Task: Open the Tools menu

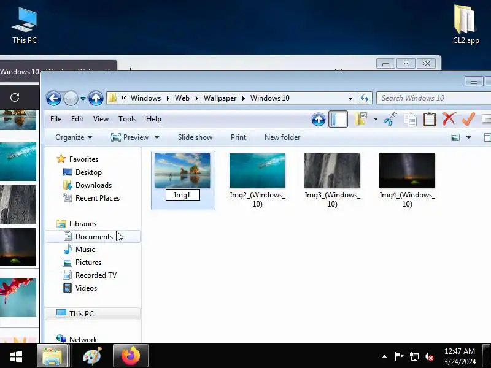Action: 127,119
